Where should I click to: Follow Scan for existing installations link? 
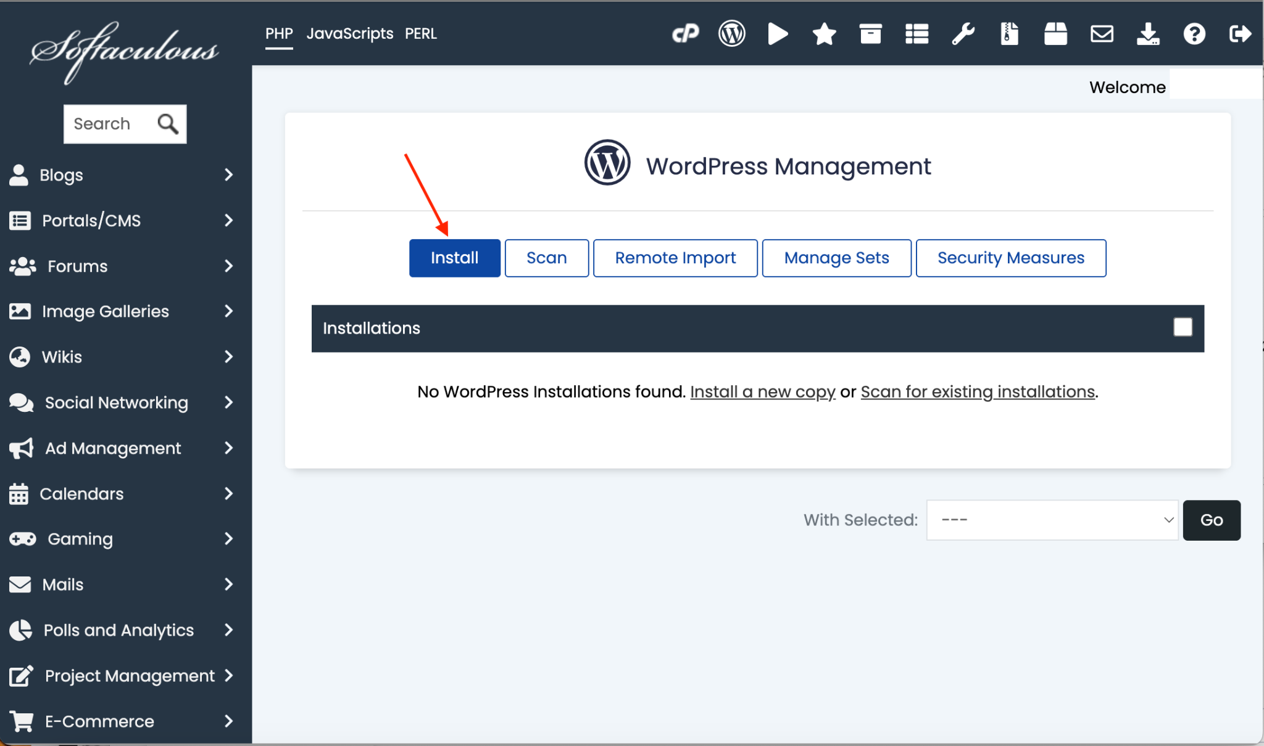pos(978,391)
